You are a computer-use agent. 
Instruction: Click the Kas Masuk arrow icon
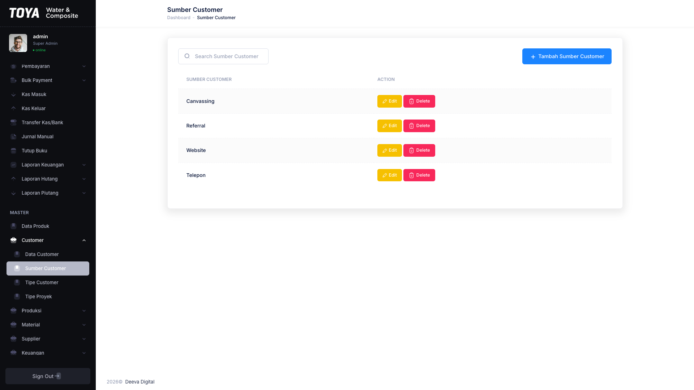[13, 95]
